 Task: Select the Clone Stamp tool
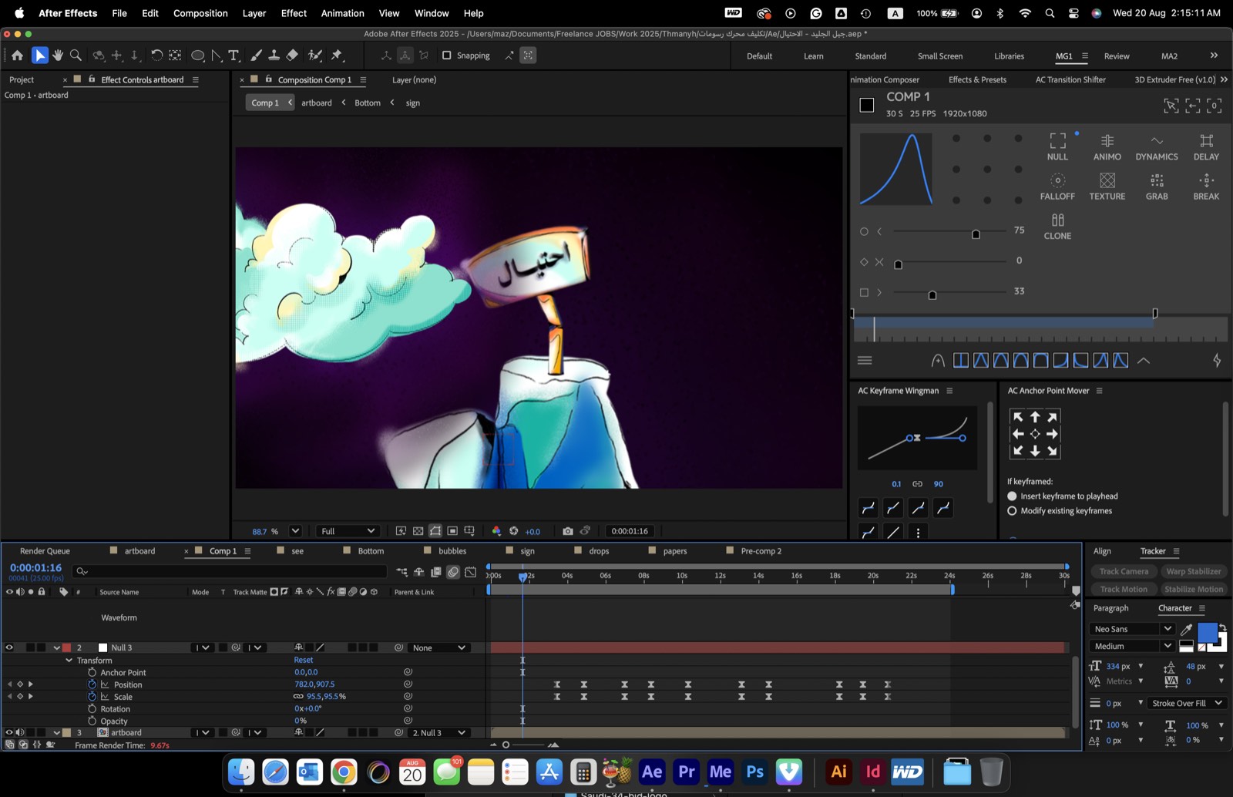[274, 55]
